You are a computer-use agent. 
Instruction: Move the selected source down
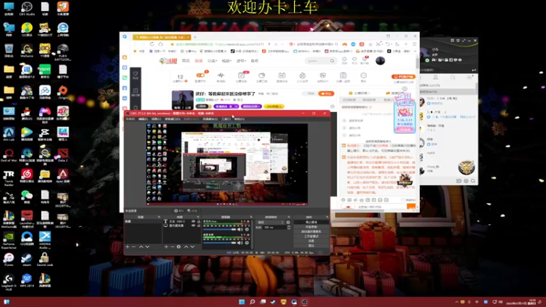pos(192,247)
